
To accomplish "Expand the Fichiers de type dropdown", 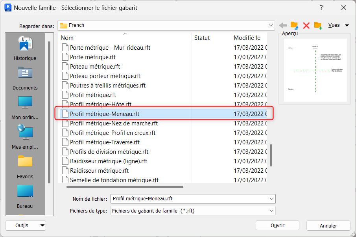I will 271,211.
